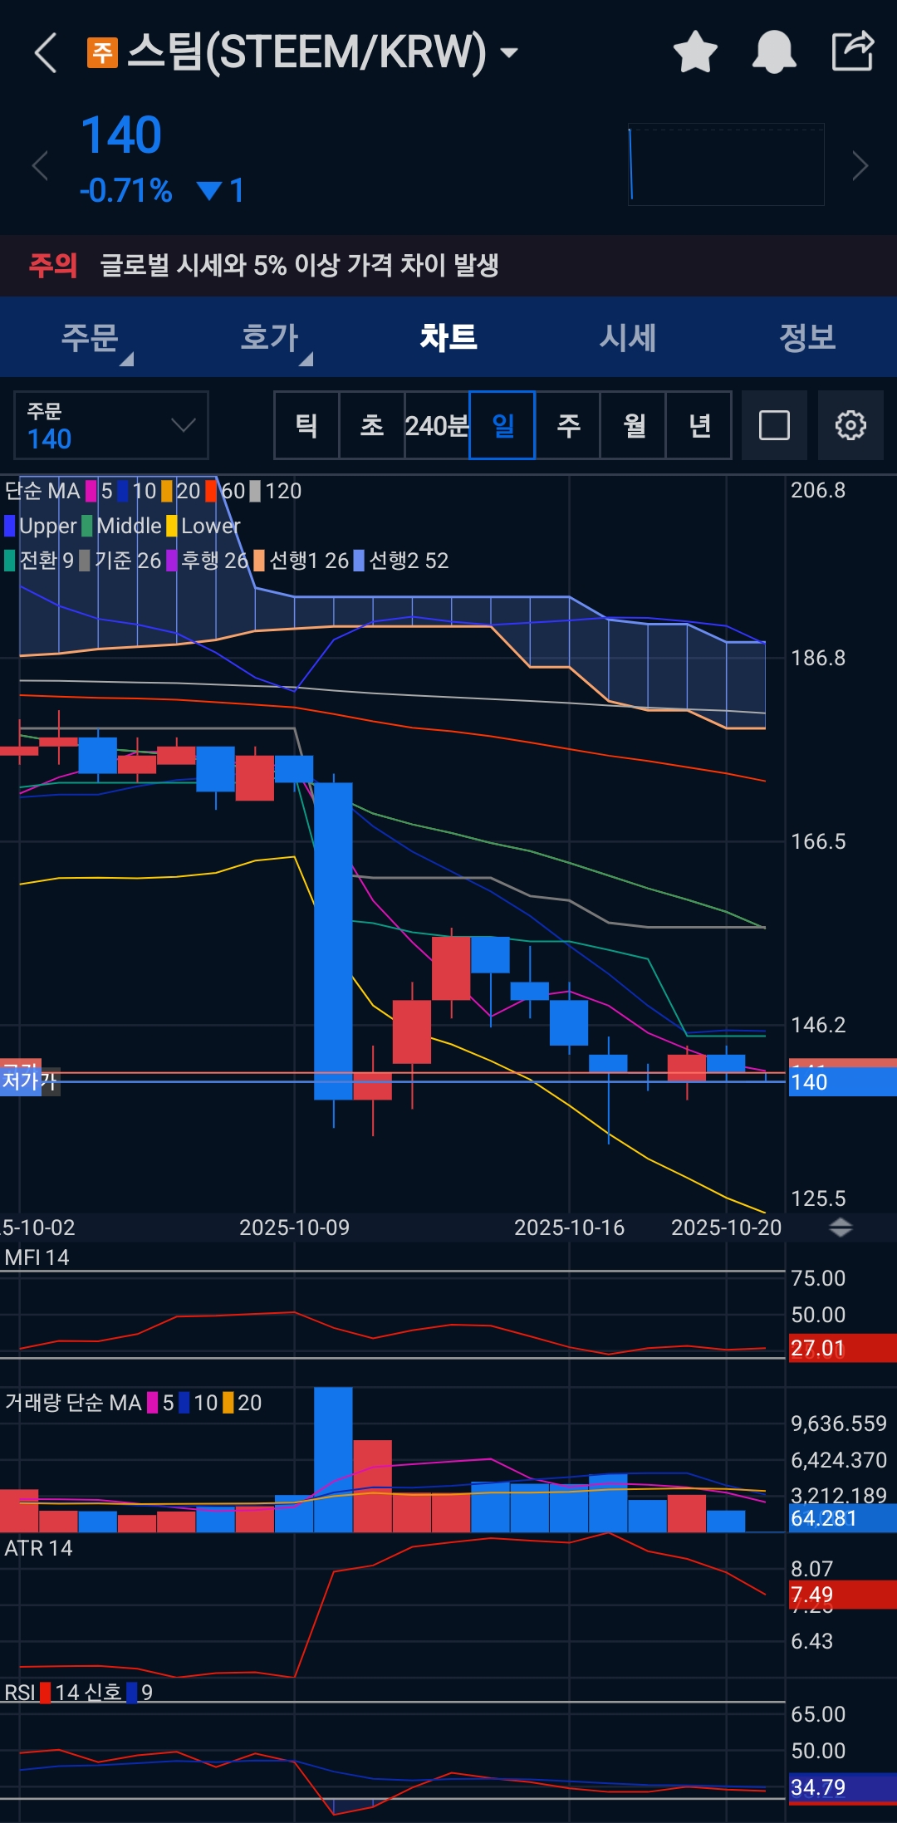Tap the ATR 14 indicator label
897x1823 pixels.
[x=38, y=1548]
